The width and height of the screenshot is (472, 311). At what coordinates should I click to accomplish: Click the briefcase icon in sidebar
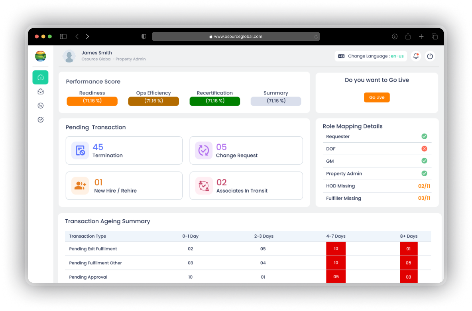click(41, 92)
